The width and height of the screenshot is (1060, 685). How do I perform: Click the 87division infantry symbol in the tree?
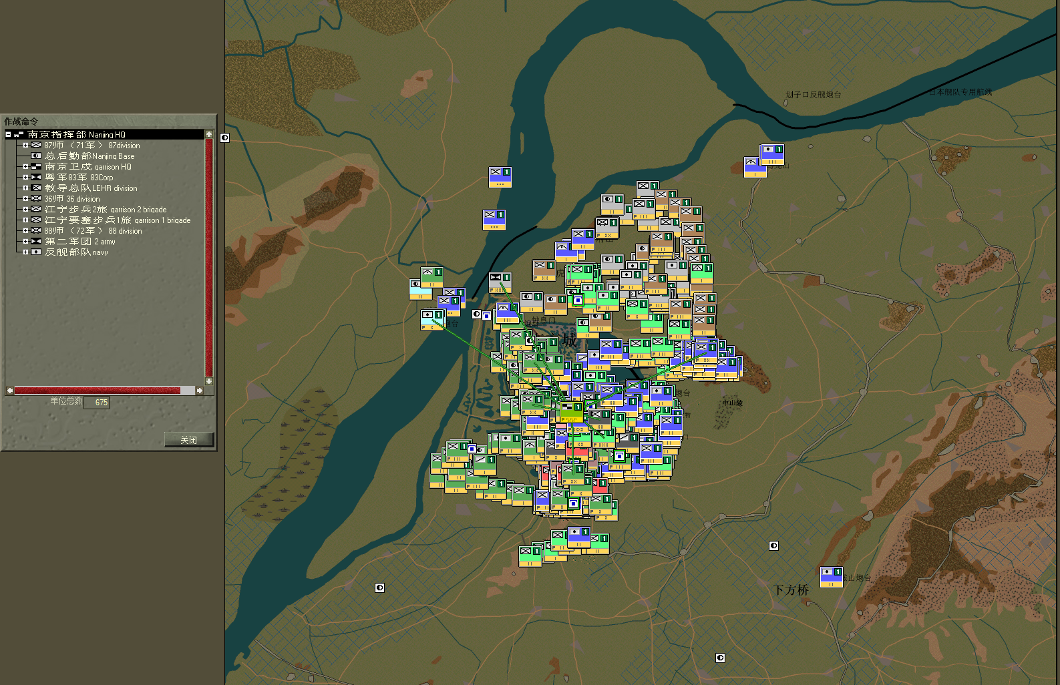pos(36,146)
